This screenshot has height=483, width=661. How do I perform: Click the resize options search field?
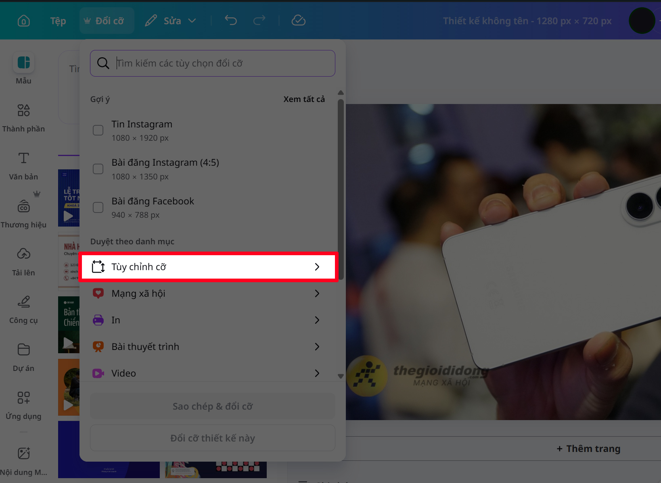click(213, 63)
